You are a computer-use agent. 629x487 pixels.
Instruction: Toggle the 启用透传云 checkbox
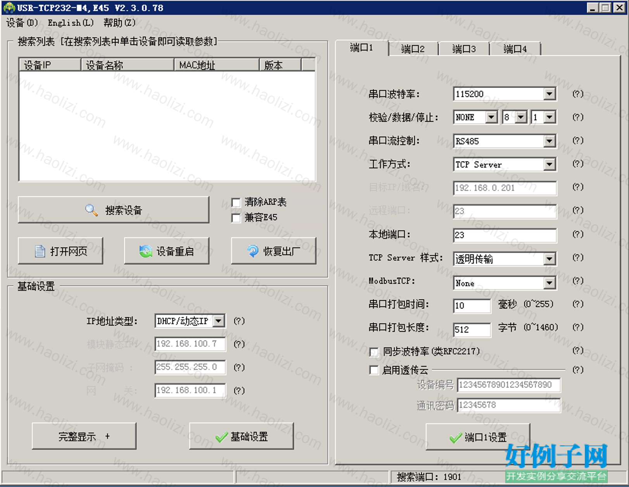pos(374,370)
